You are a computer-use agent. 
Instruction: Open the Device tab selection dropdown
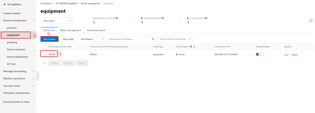[x=175, y=39]
